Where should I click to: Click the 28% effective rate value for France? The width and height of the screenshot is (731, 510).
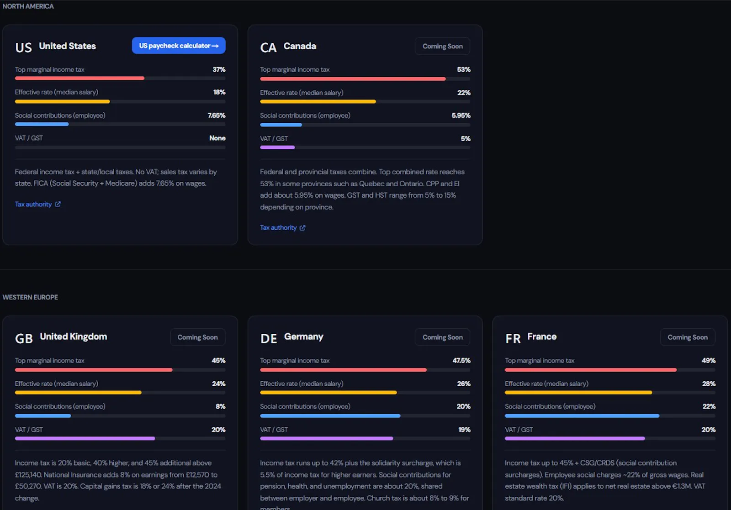tap(709, 384)
